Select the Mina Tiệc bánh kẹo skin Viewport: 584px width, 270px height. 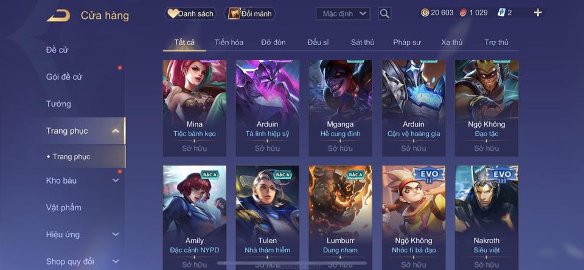195,108
